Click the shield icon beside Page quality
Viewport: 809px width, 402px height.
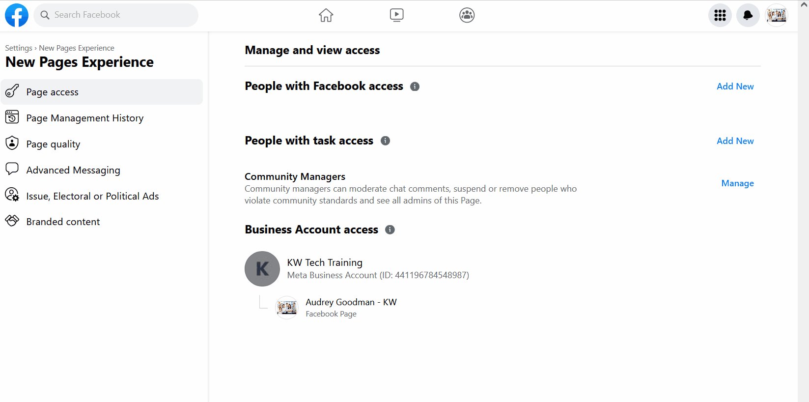[x=12, y=144]
